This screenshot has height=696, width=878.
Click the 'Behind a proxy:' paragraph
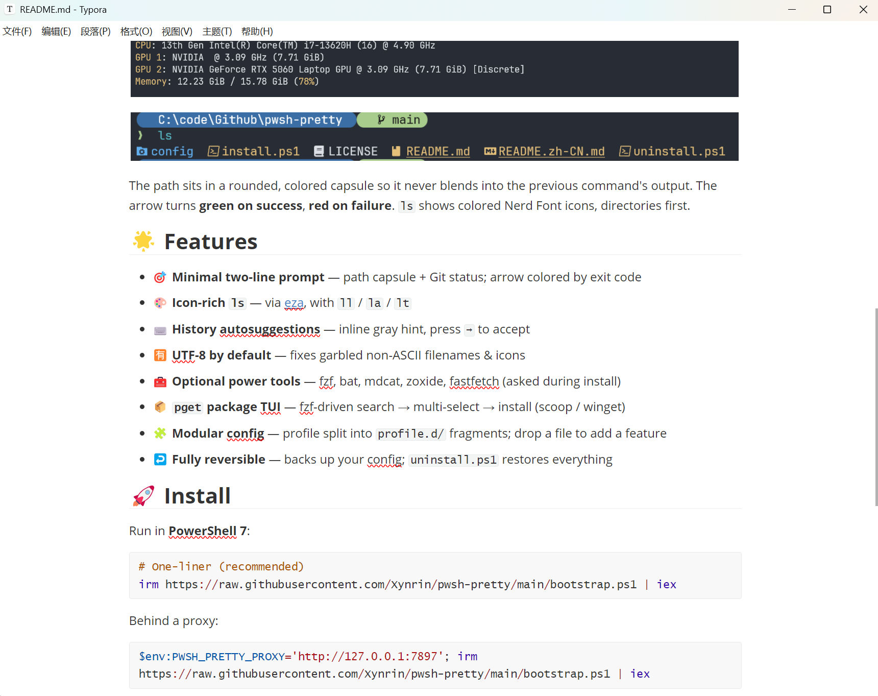tap(174, 621)
